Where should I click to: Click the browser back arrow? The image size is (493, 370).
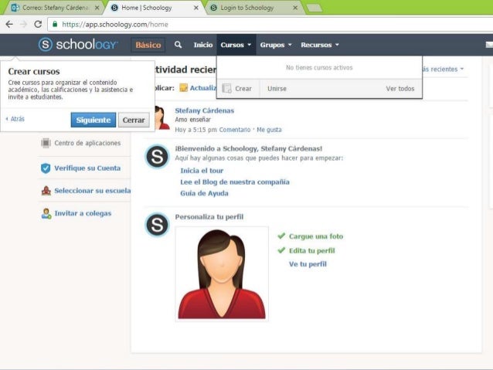click(x=9, y=24)
